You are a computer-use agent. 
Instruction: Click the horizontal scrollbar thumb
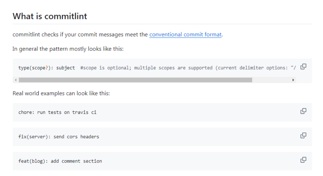coord(135,80)
